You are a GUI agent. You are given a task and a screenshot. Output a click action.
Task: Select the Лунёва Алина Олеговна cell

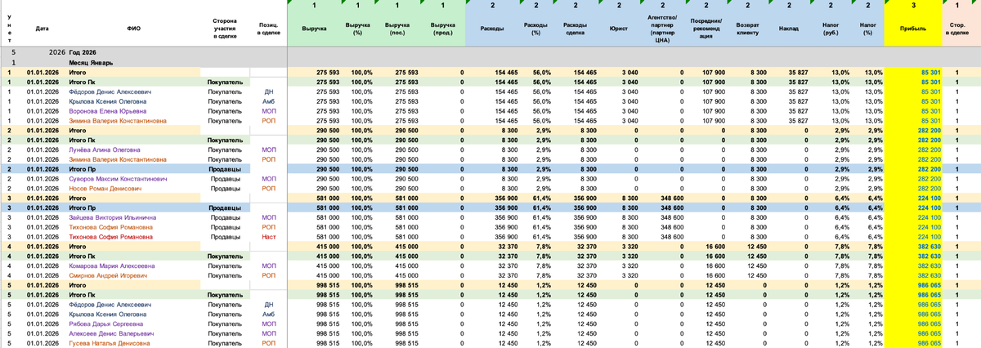tap(104, 149)
